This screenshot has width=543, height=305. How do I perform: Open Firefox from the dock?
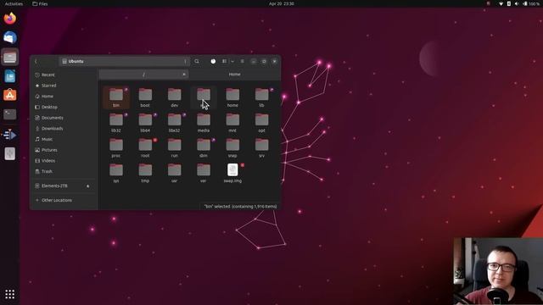[9, 19]
